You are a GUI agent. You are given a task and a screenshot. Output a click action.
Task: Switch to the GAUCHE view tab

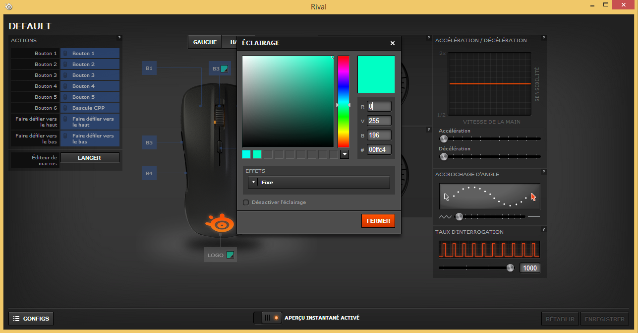pyautogui.click(x=205, y=42)
